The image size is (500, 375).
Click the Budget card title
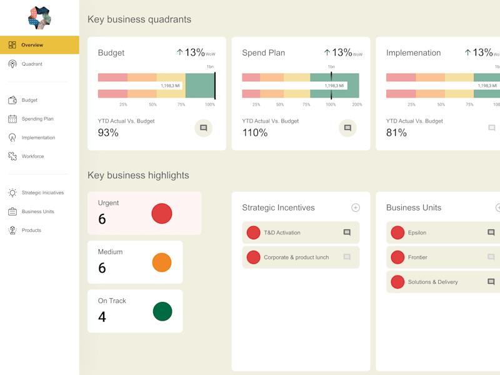[111, 53]
